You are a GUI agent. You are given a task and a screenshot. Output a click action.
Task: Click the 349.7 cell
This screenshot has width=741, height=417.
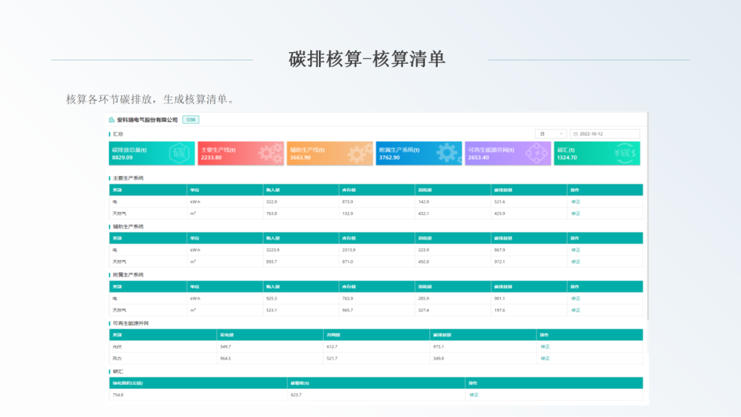pyautogui.click(x=226, y=346)
